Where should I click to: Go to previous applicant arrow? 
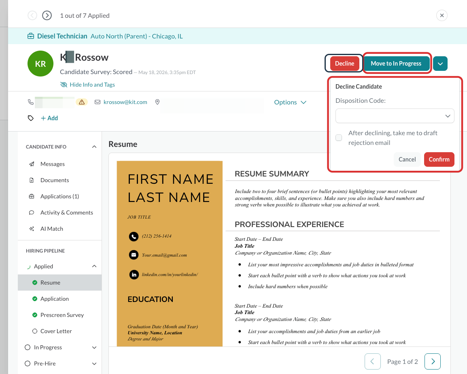[x=32, y=15]
